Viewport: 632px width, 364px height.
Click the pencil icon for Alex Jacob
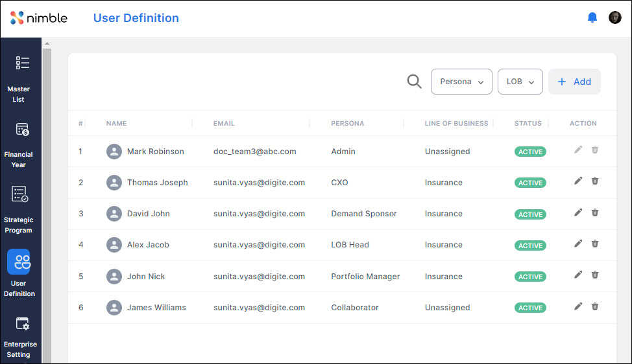(x=578, y=244)
